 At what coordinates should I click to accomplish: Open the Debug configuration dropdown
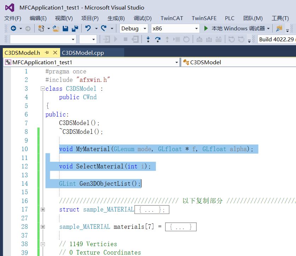(x=134, y=29)
